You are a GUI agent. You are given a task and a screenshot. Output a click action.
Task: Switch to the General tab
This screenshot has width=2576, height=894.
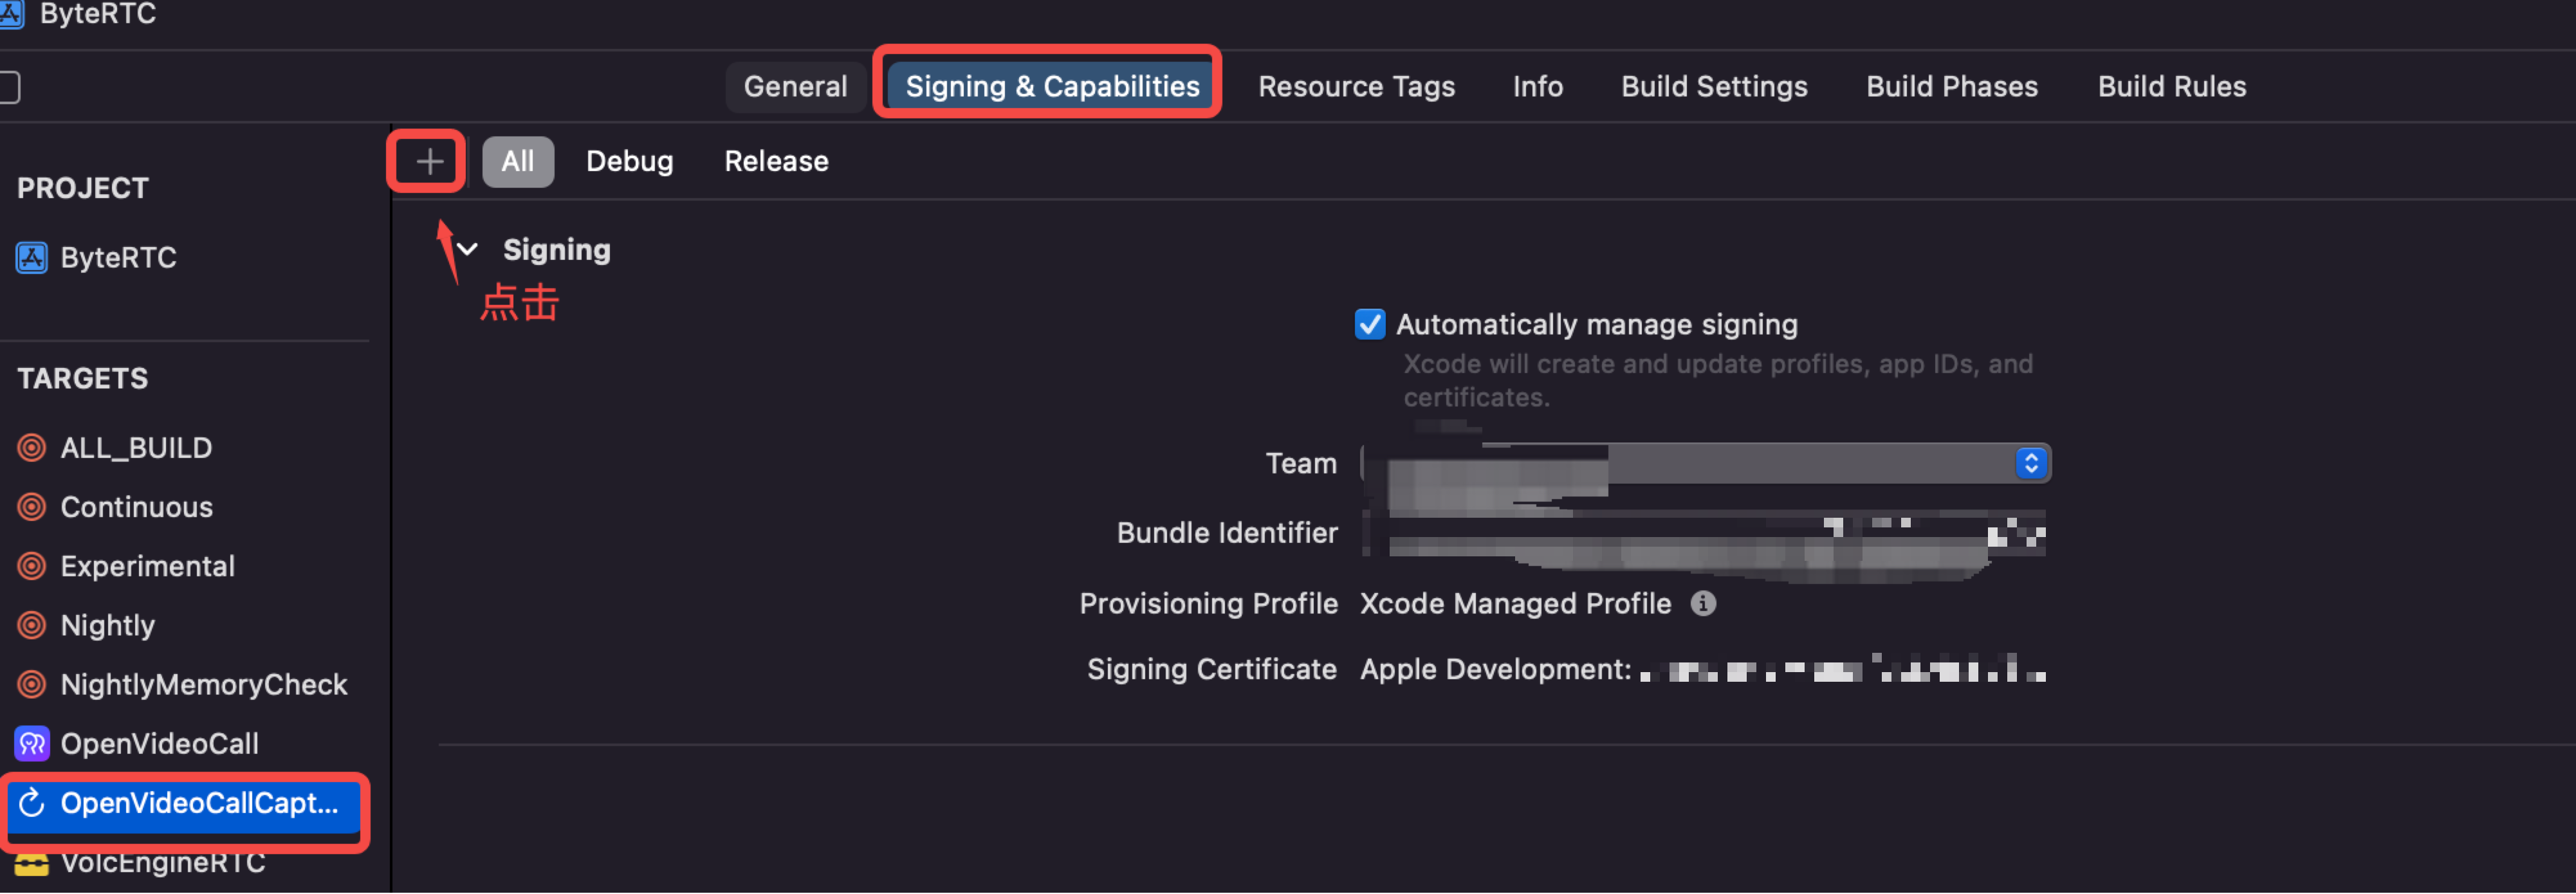(795, 87)
